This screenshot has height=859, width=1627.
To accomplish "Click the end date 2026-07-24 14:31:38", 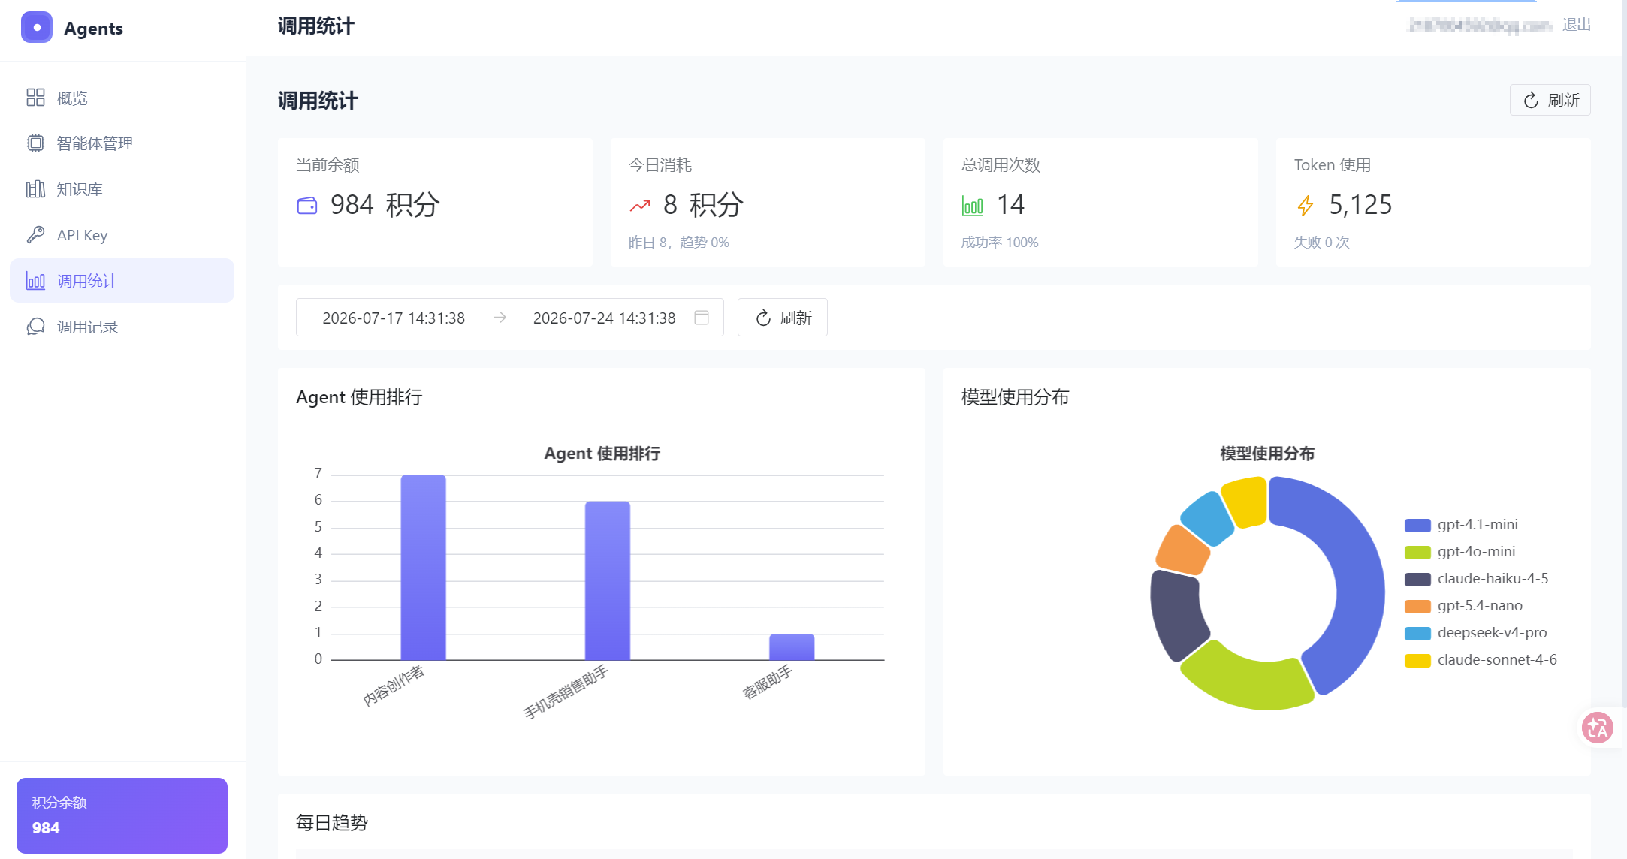I will [x=605, y=318].
